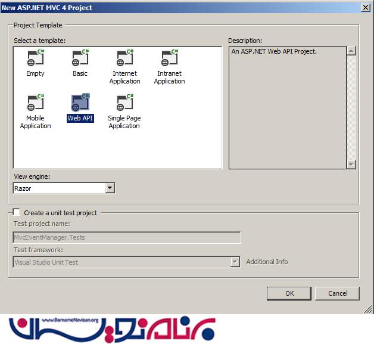Select the Mobile Application template icon

(35, 103)
